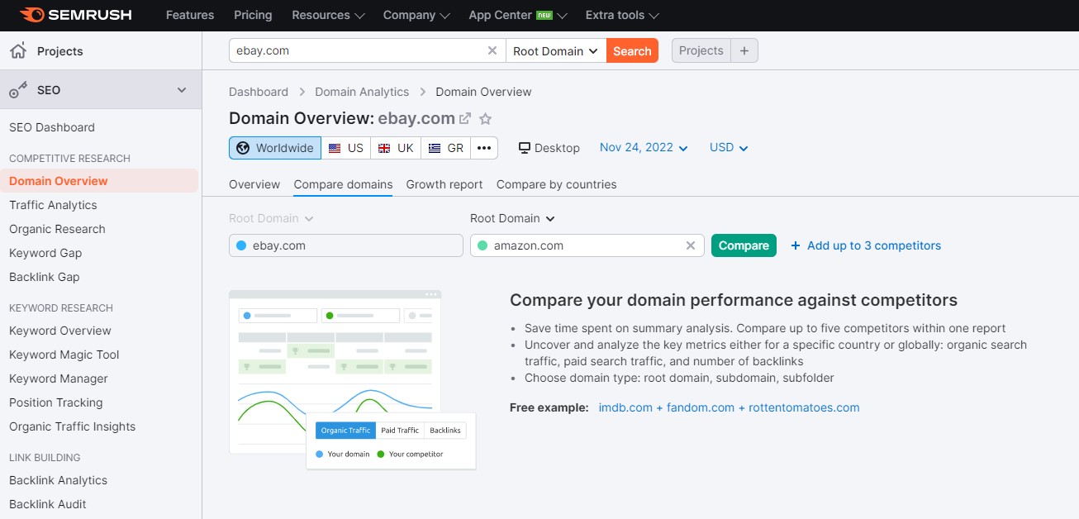
Task: Clear the ebay.com search field
Action: (x=492, y=50)
